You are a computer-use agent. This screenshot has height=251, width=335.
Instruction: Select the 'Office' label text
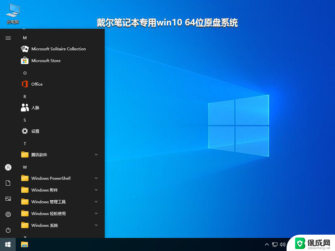[37, 84]
